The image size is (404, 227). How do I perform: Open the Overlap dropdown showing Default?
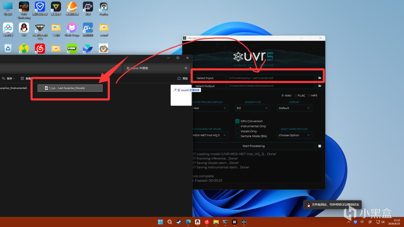pyautogui.click(x=294, y=108)
